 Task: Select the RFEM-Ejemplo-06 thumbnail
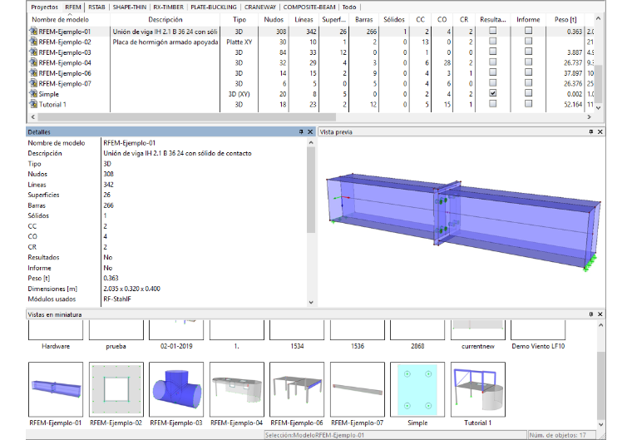(297, 389)
